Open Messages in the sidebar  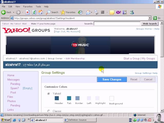click(x=13, y=80)
